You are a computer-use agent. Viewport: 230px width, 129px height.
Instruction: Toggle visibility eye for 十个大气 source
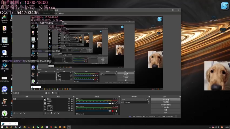pos(69,108)
